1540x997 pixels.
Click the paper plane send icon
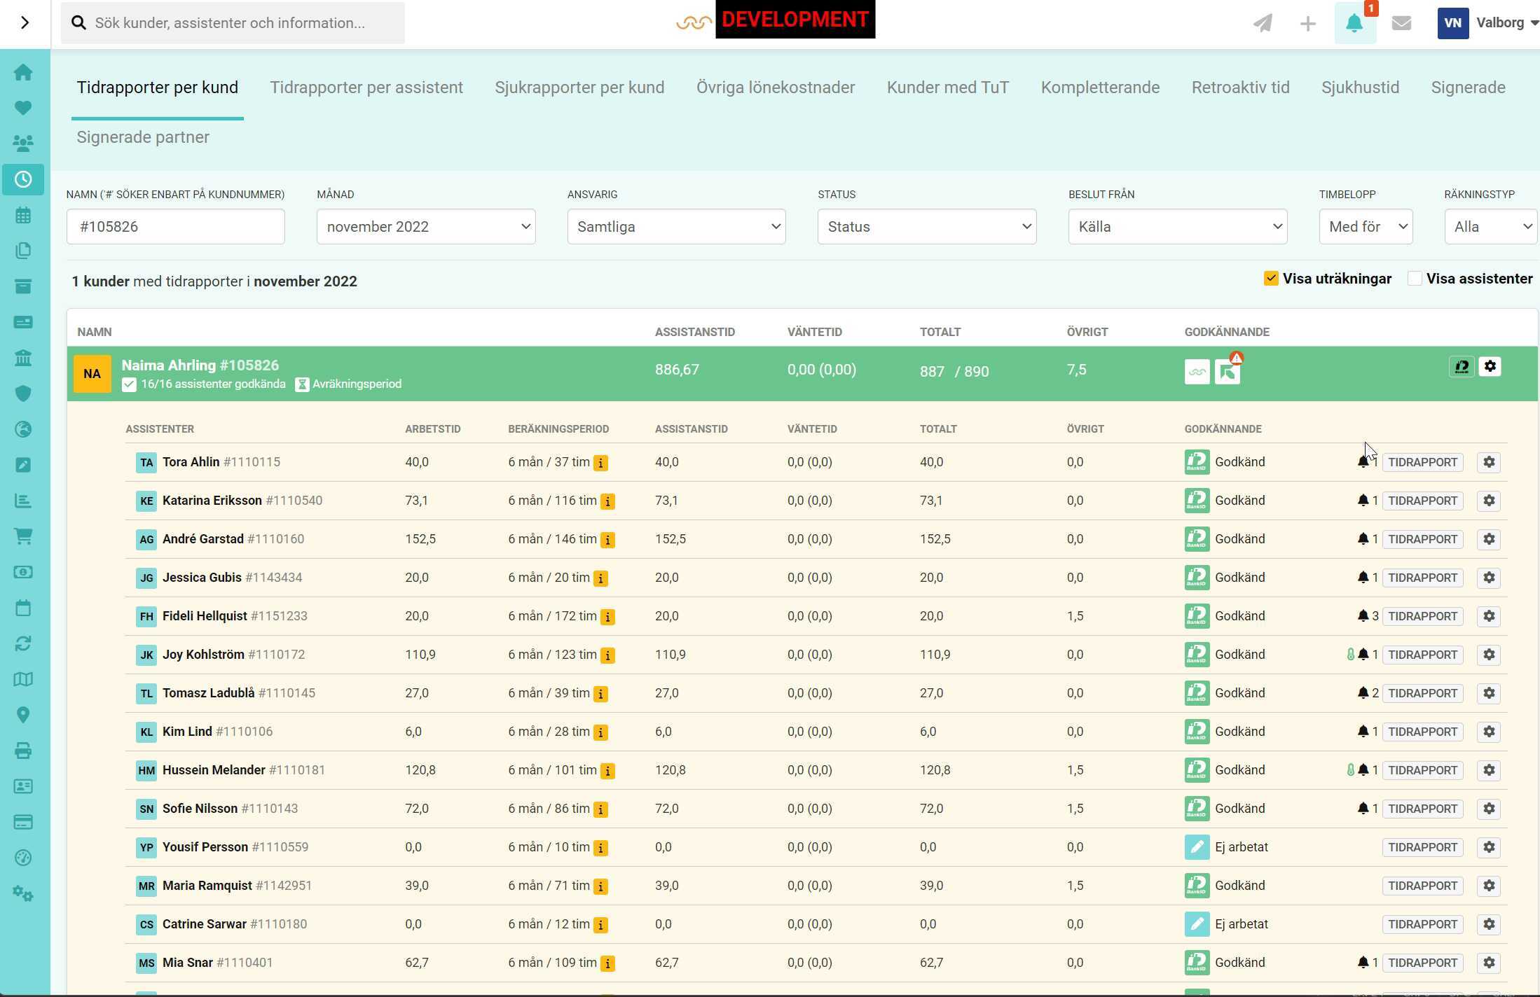(1262, 23)
